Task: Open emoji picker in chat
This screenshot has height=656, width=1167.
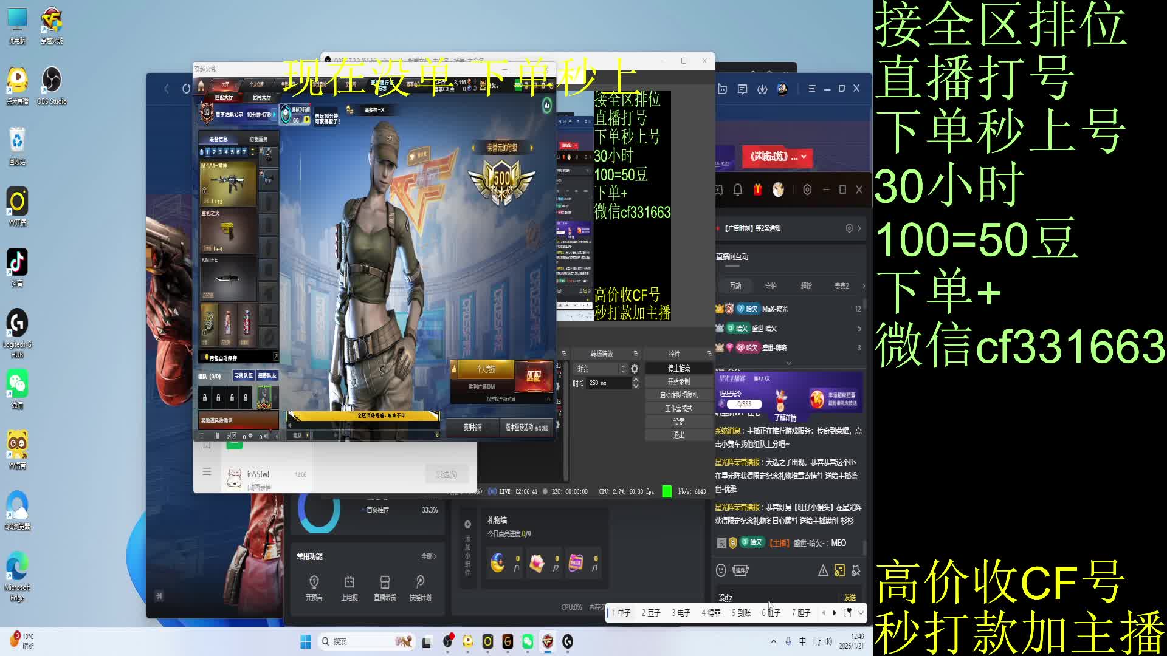Action: pos(721,570)
